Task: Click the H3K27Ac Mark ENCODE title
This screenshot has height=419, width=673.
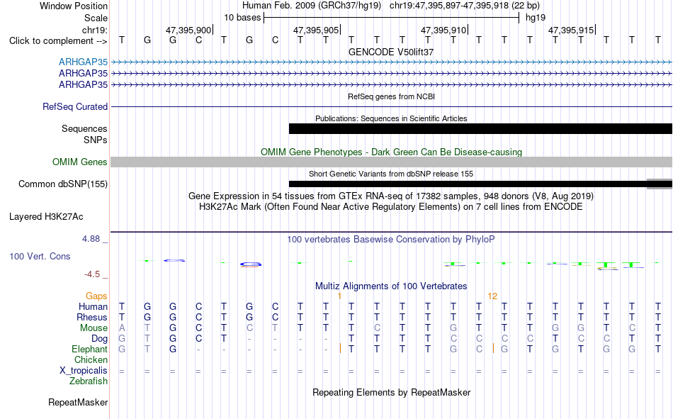Action: pyautogui.click(x=391, y=207)
